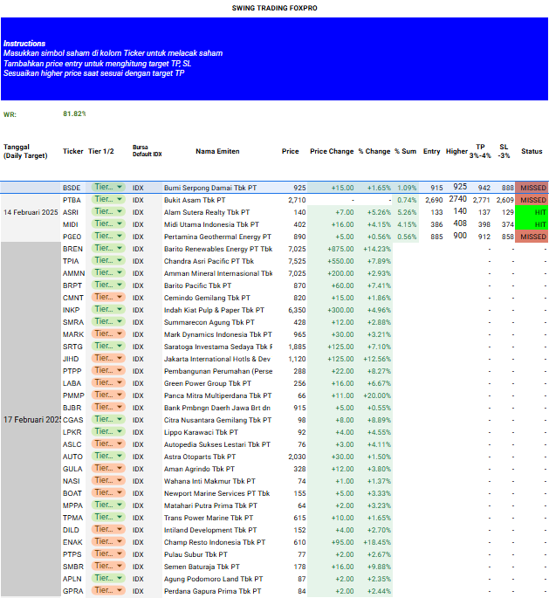Click the Higher price cell for PTBA

[x=457, y=200]
